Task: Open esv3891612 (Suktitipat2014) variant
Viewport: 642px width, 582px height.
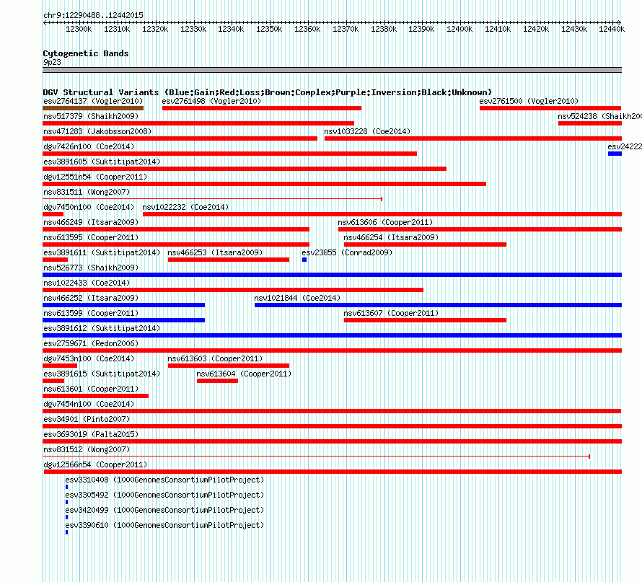Action: pyautogui.click(x=102, y=328)
